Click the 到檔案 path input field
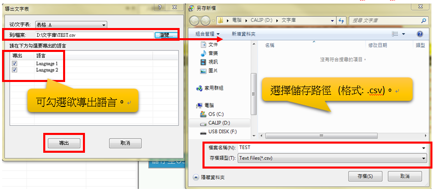The image size is (436, 193). pyautogui.click(x=95, y=35)
